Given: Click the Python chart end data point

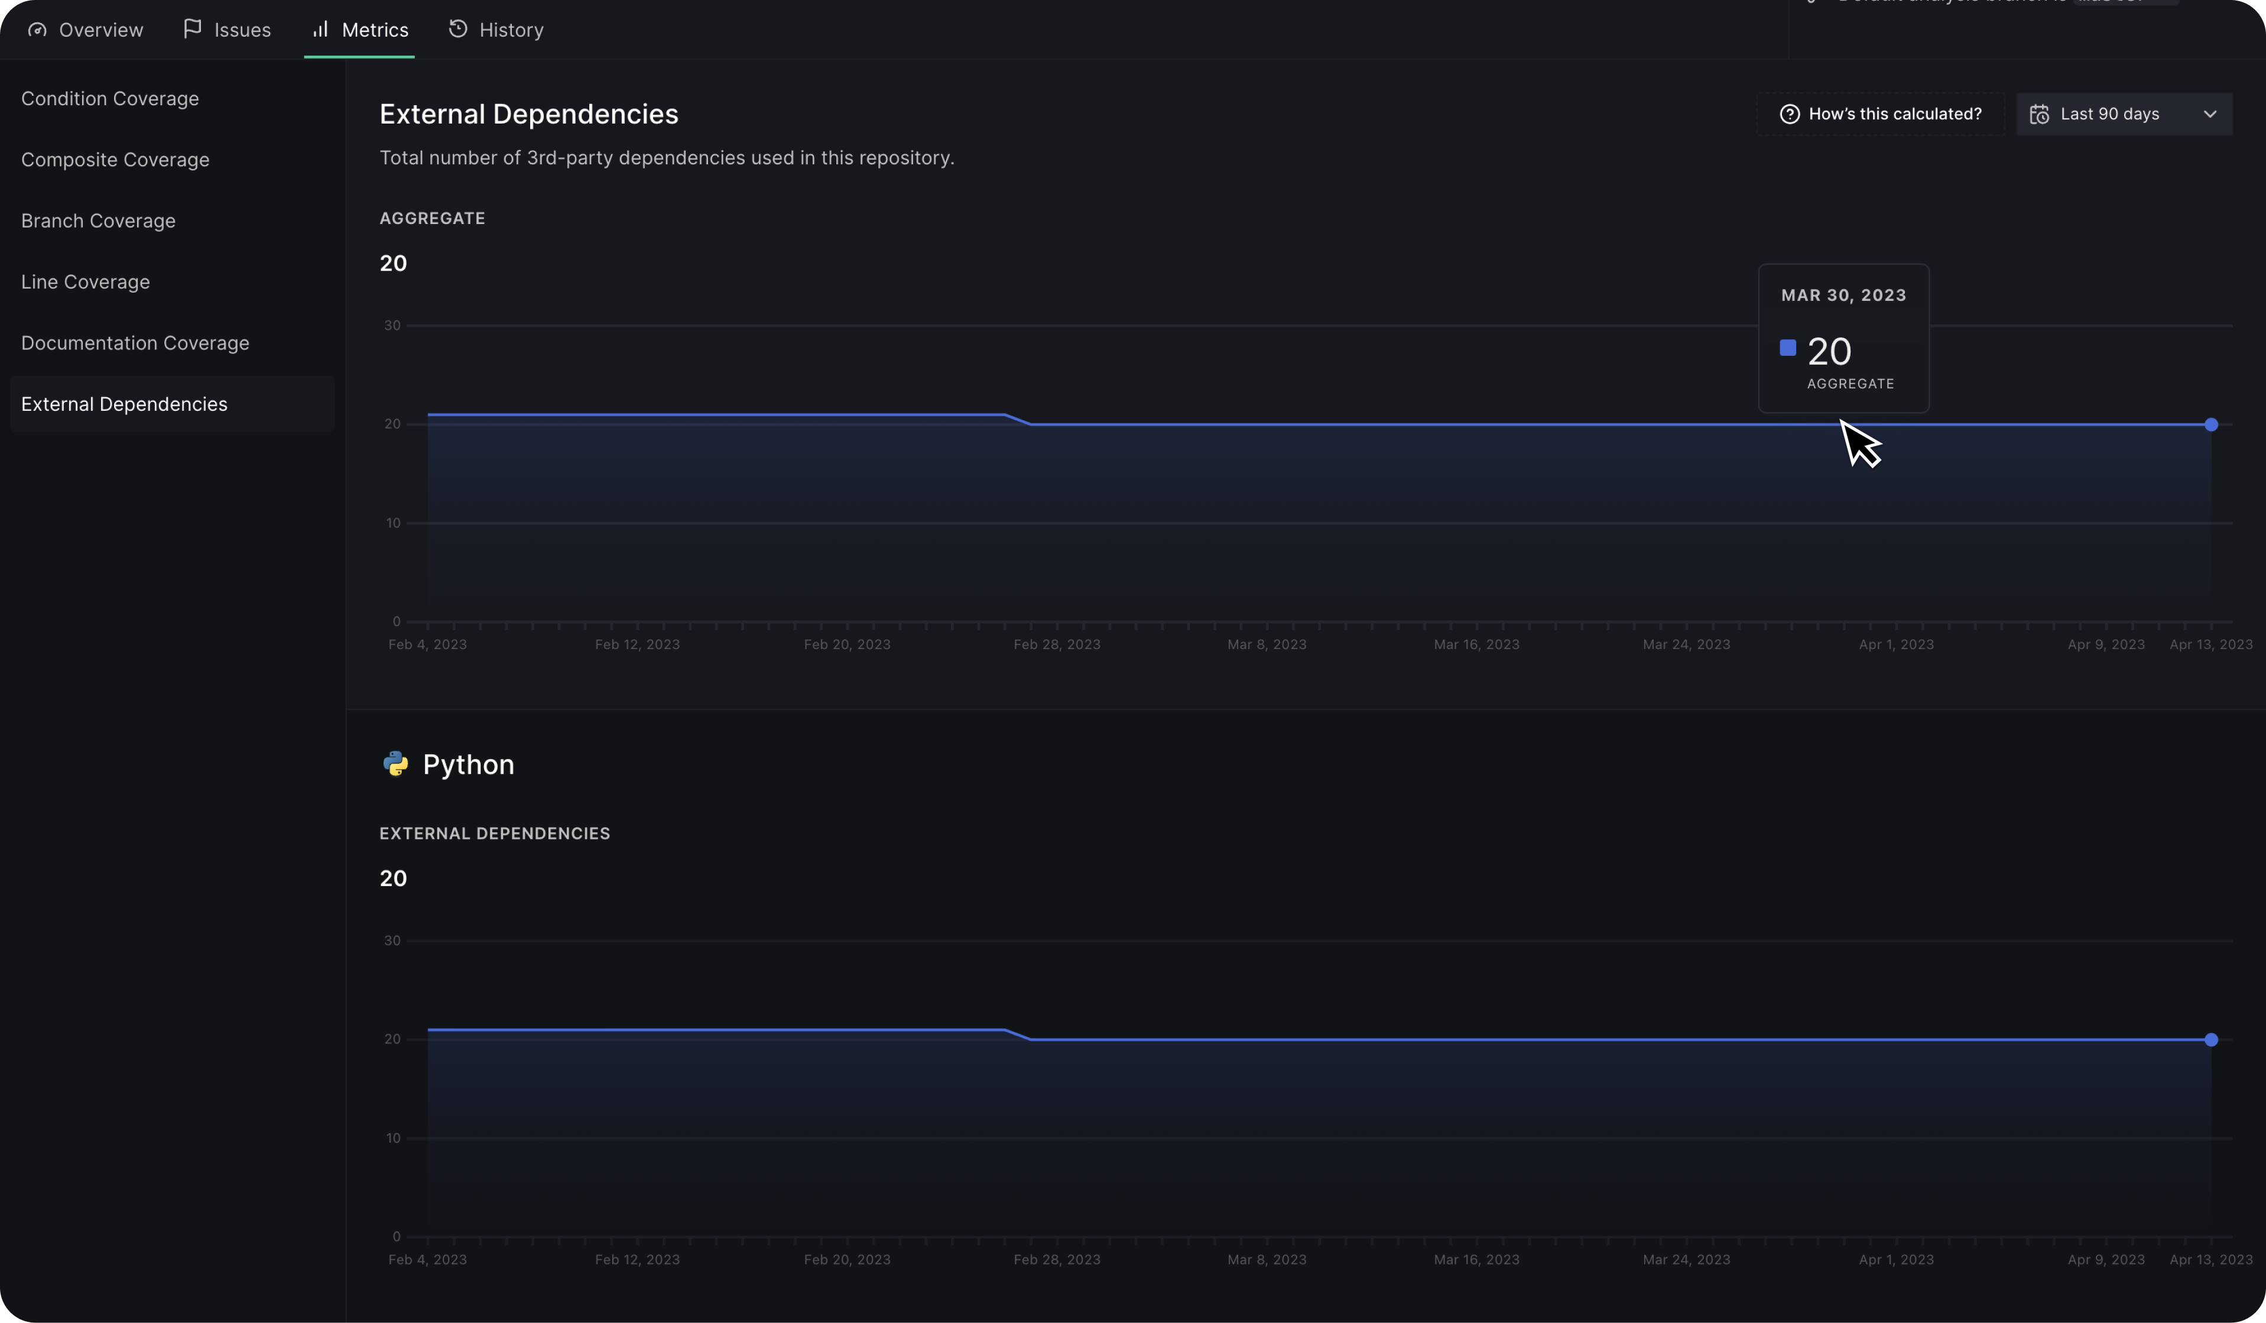Looking at the screenshot, I should tap(2210, 1040).
